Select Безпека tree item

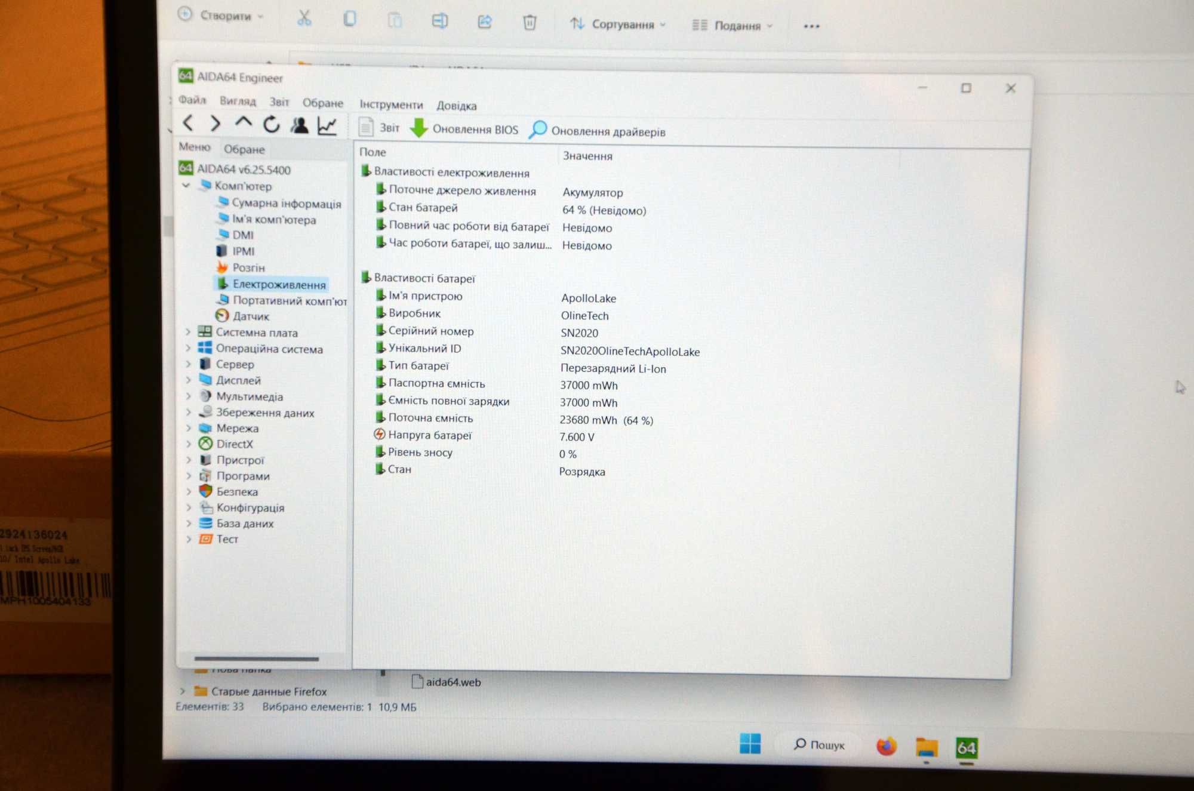(x=229, y=492)
